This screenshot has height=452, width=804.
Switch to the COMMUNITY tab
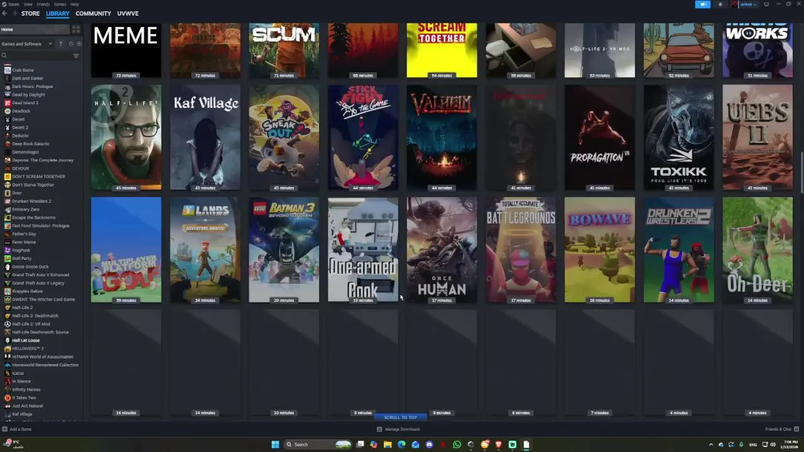93,13
